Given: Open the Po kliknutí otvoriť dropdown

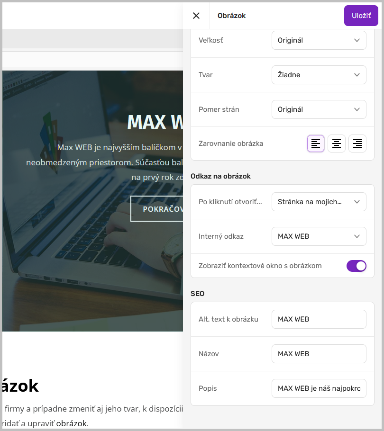Looking at the screenshot, I should point(319,202).
